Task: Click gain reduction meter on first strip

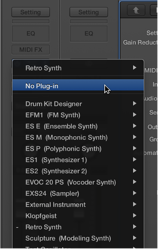Action: point(31,21)
